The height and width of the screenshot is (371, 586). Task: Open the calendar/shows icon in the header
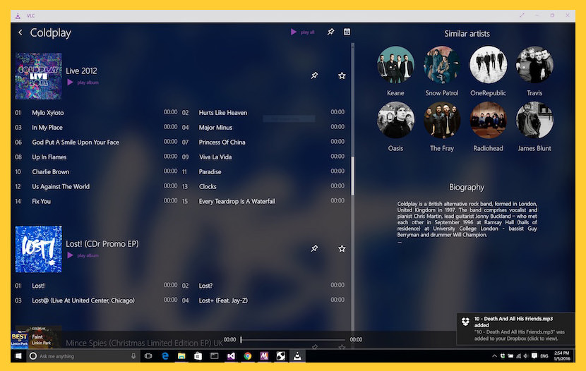coord(347,32)
